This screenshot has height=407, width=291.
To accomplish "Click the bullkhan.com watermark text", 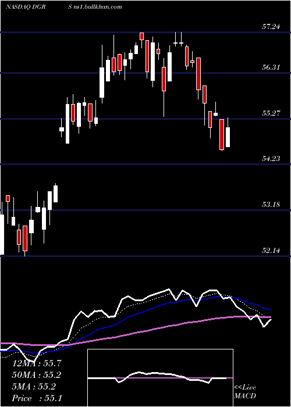I will tap(95, 7).
